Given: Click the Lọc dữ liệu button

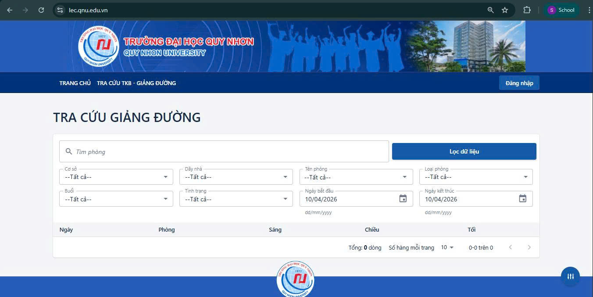Looking at the screenshot, I should 464,151.
